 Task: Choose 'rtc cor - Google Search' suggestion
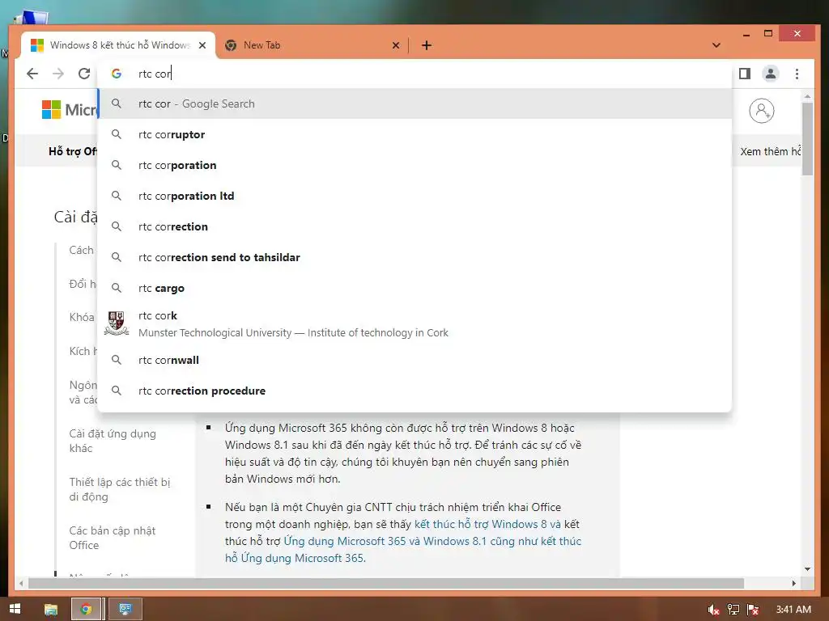coord(415,104)
